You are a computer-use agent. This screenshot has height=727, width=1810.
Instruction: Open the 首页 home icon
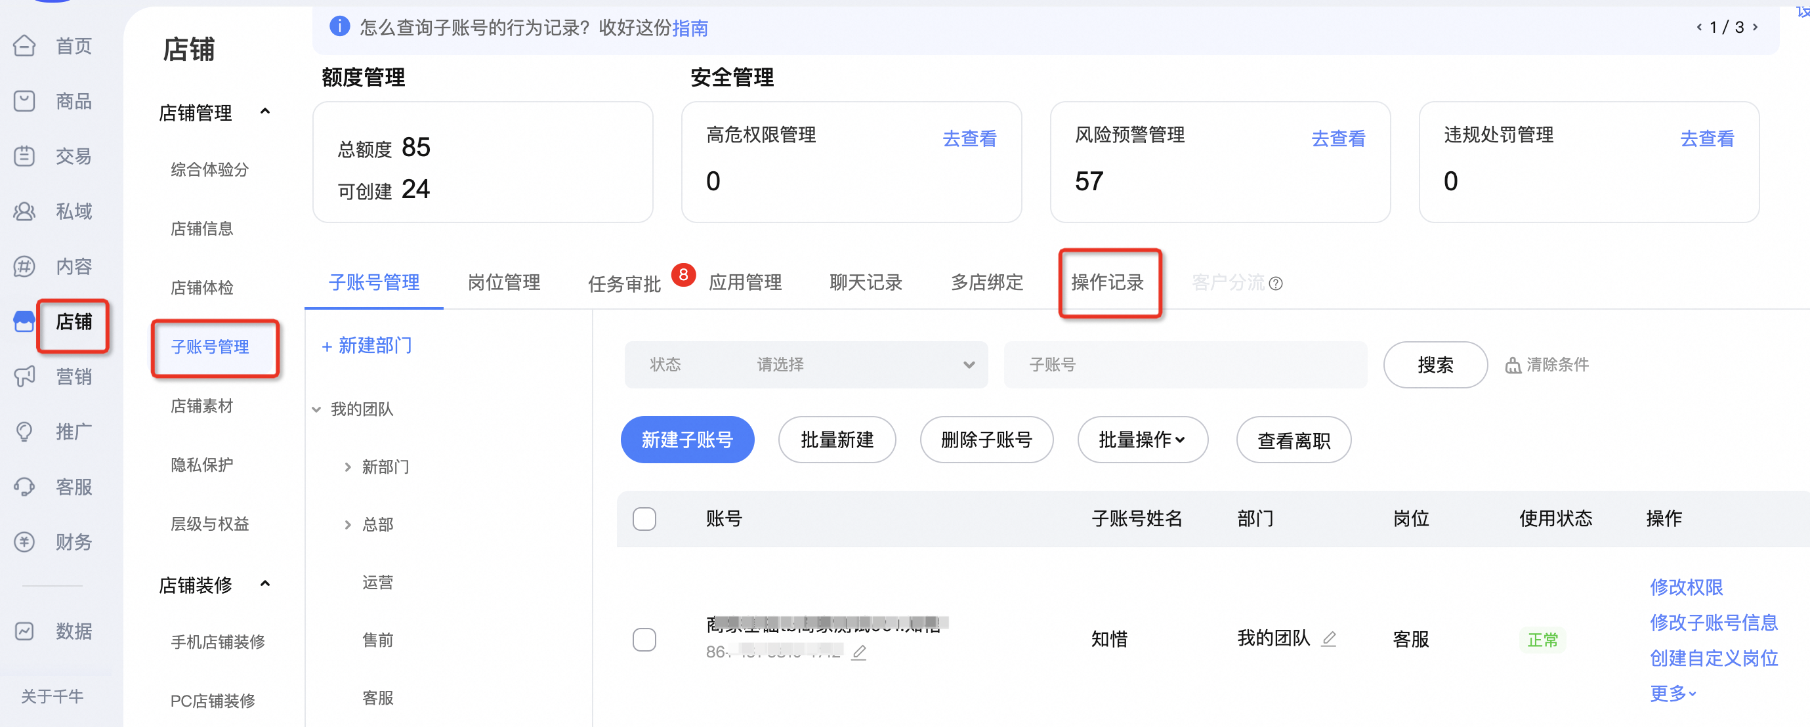[x=24, y=47]
